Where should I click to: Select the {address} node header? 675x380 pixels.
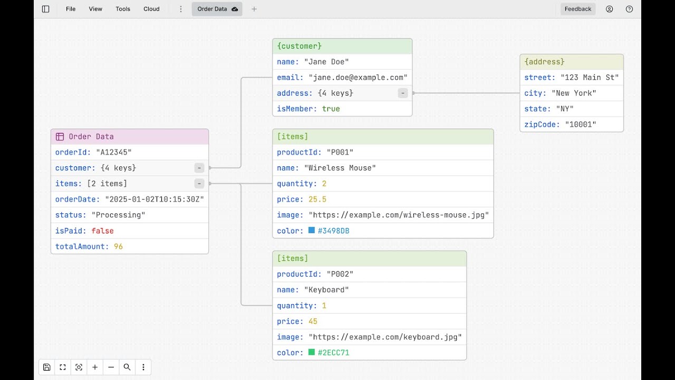(572, 62)
